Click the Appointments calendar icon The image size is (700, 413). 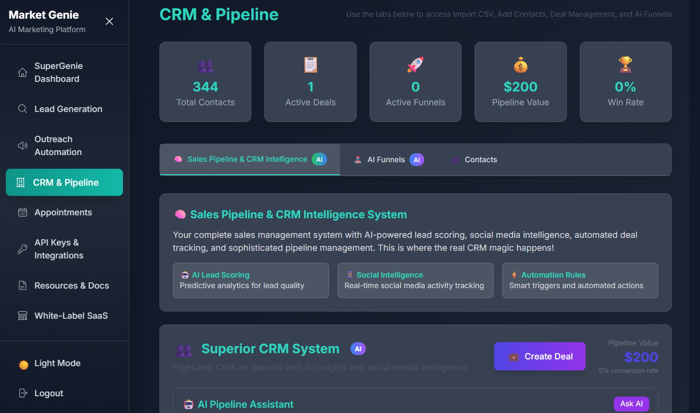pos(22,212)
